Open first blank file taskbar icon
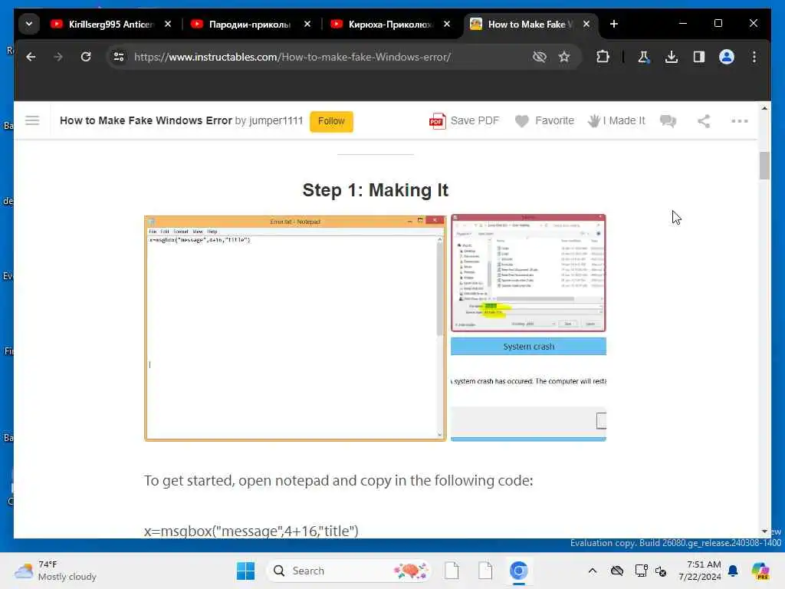Image resolution: width=785 pixels, height=589 pixels. tap(452, 571)
